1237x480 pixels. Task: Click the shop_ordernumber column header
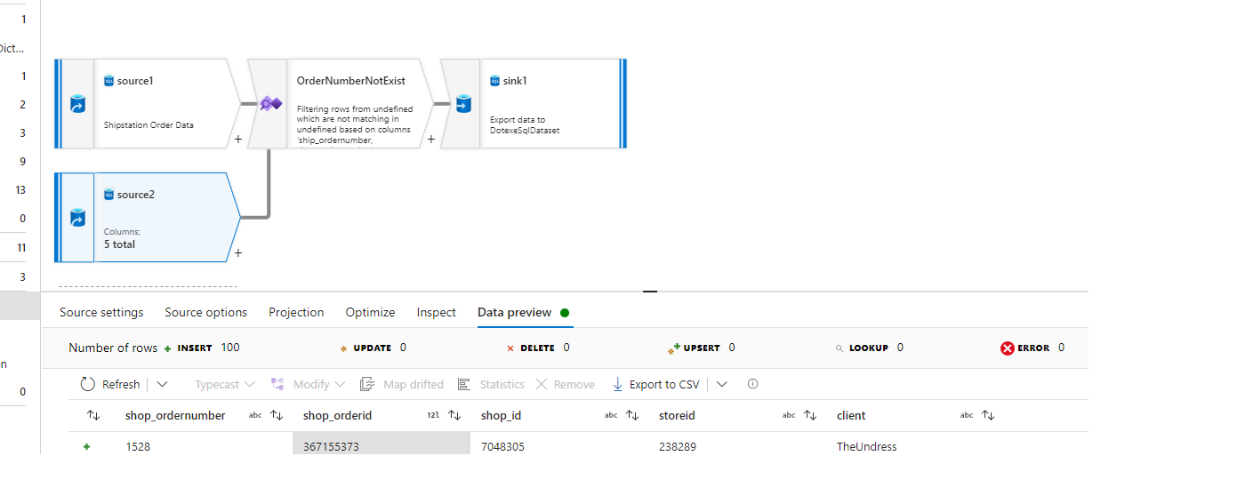coord(175,415)
